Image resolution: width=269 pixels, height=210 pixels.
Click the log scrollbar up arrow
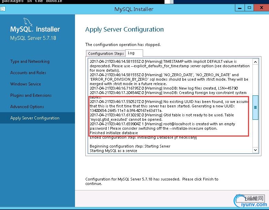tap(255, 62)
